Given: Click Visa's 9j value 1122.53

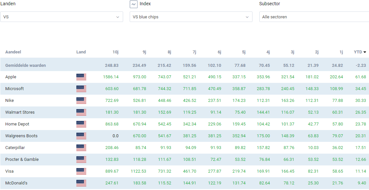Looking at the screenshot, I should pyautogui.click(x=138, y=171).
